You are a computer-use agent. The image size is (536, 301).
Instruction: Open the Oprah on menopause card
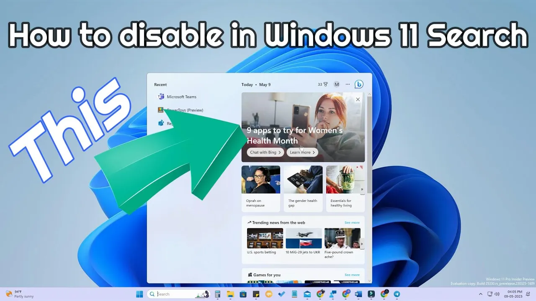[261, 189]
